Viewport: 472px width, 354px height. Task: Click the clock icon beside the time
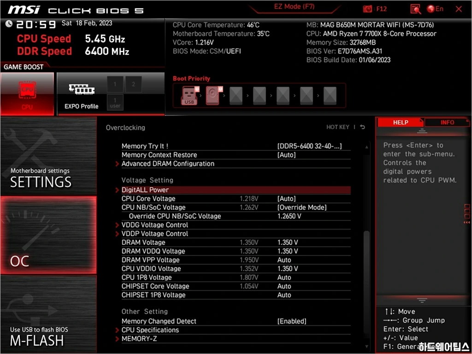click(9, 24)
